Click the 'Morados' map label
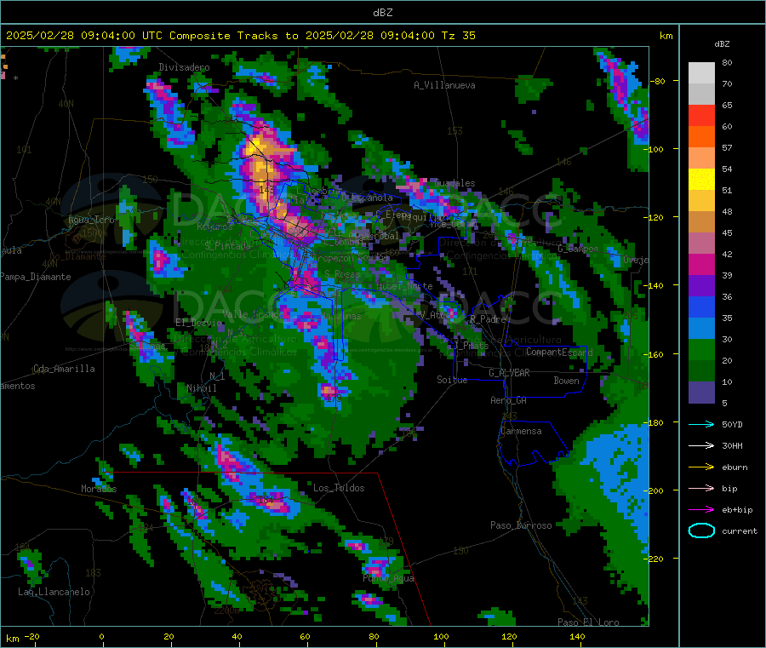The image size is (766, 648). (99, 489)
